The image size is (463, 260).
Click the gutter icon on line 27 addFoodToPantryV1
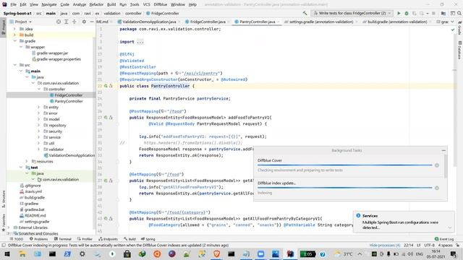[x=106, y=118]
